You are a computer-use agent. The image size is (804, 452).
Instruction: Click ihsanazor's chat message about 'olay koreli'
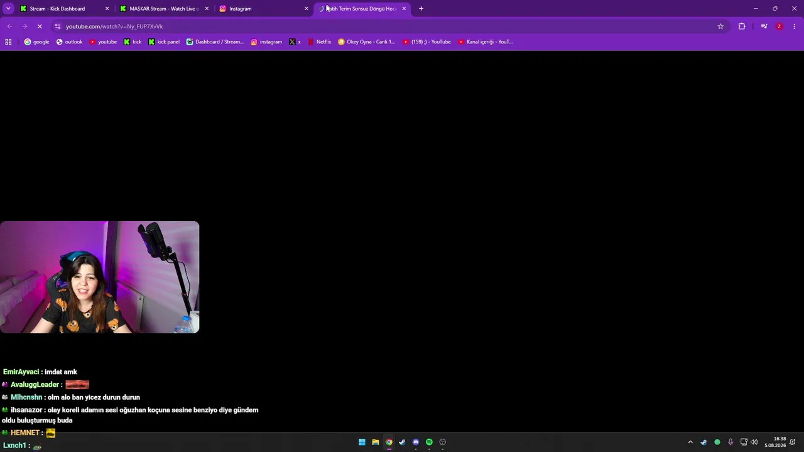(130, 415)
